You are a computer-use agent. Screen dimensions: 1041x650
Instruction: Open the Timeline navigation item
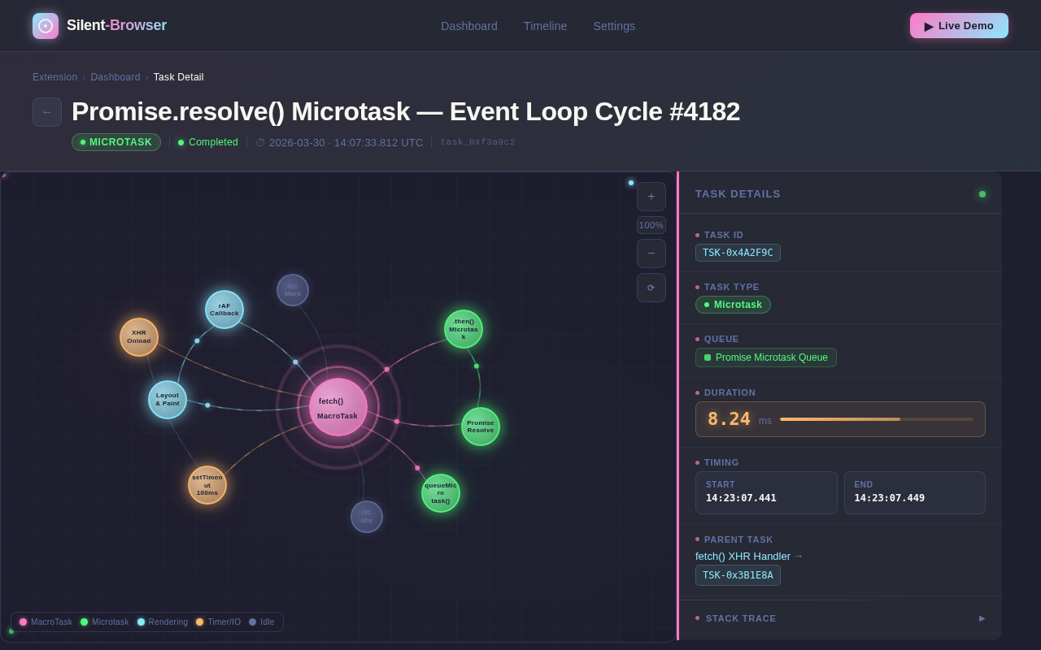pos(545,26)
